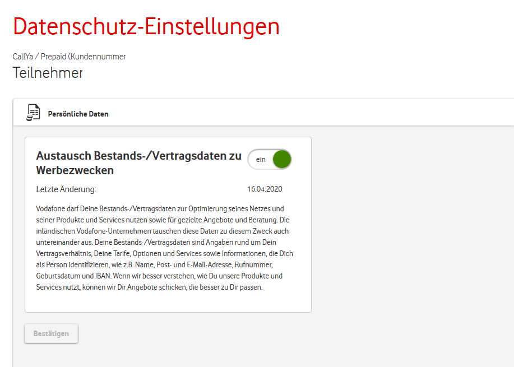Click the CallYa / Prepaid (Kundennummer text
Screen dimensions: 514x367
click(69, 57)
